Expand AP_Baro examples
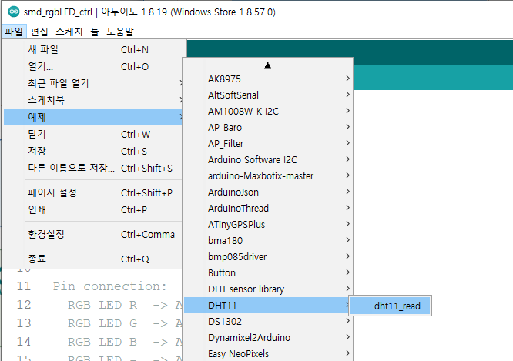The width and height of the screenshot is (513, 361). click(267, 128)
